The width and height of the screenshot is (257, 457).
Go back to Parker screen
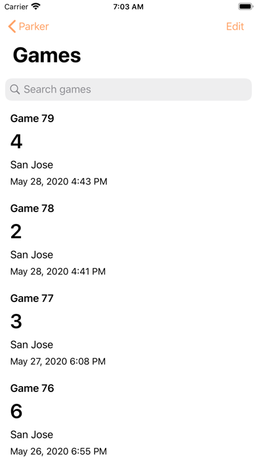(28, 26)
